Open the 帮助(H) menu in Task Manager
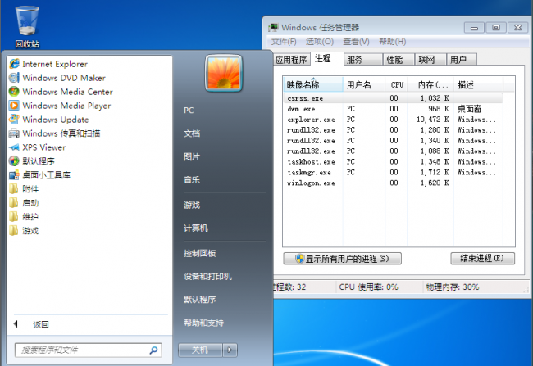The height and width of the screenshot is (366, 533). coord(392,42)
